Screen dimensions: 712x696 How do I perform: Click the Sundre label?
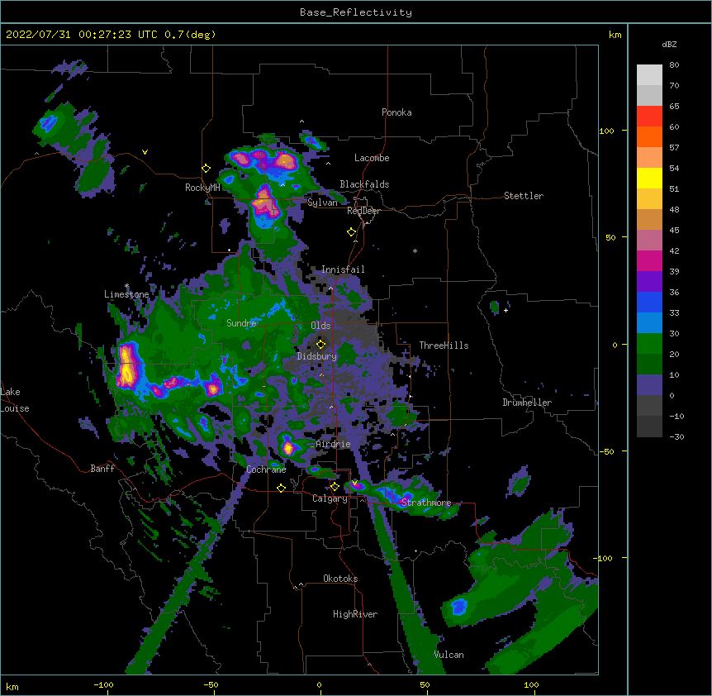point(241,323)
